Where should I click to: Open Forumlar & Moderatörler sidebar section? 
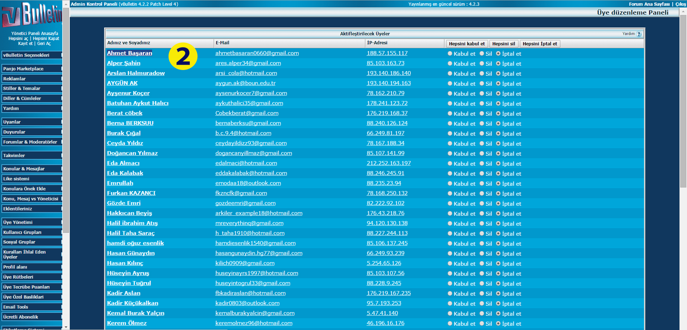(x=31, y=142)
